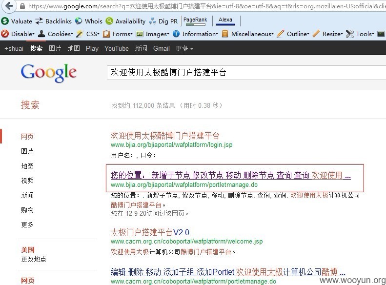Click the Valuate dollar icon
Viewport: 386px width, 285px height.
(5, 21)
